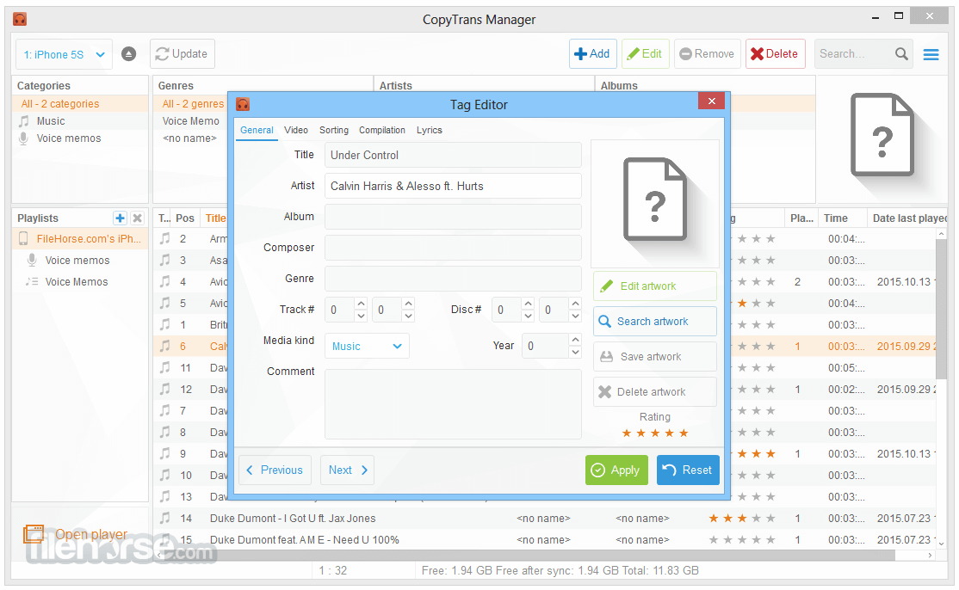Click the note icon in track row 14
959x590 pixels.
(x=164, y=518)
